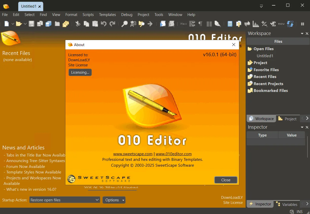Open the www.sweetscape.com link

coord(133,154)
